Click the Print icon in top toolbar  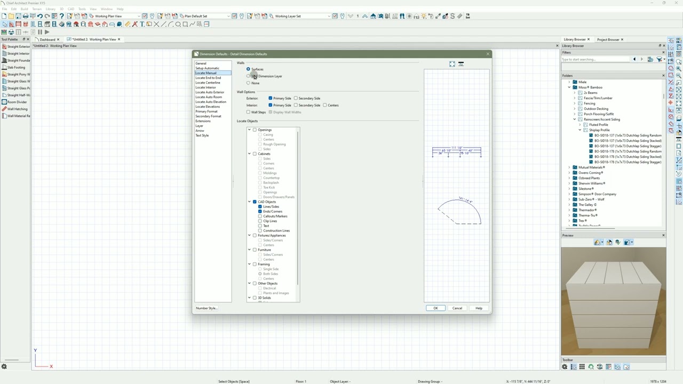click(26, 16)
